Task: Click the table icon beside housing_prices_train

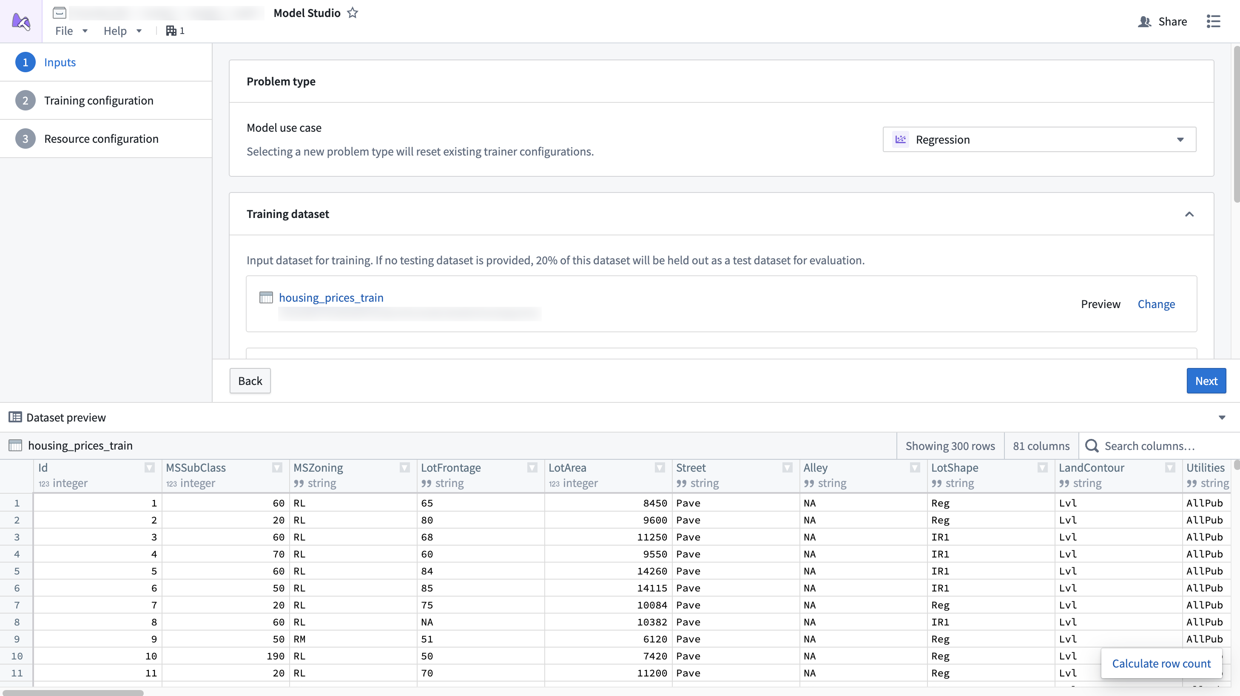Action: [x=266, y=297]
